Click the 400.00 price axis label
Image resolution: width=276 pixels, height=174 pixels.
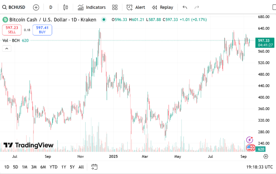263,97
